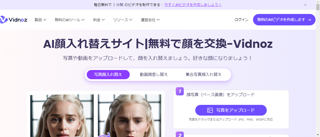
Task: Close the top promo banner
Action: tap(305, 5)
